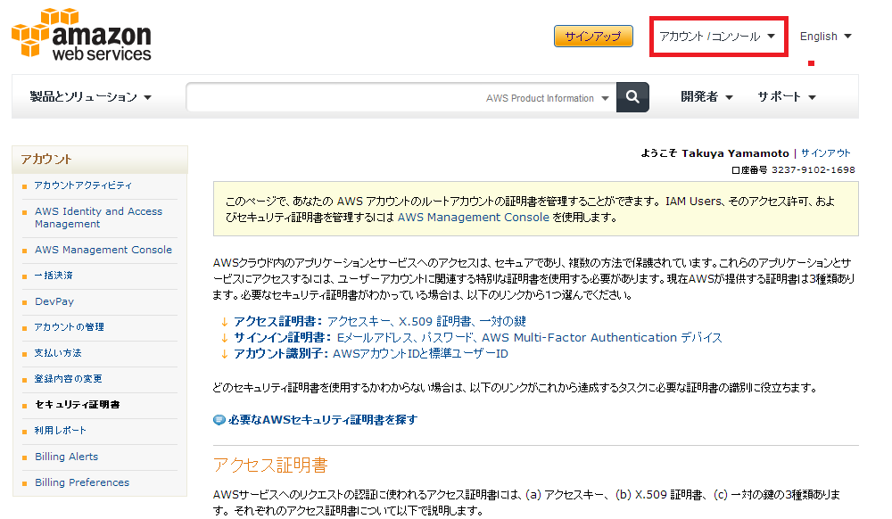This screenshot has height=519, width=892.
Task: Jump to アカウント識別子 anchor link
Action: click(370, 353)
